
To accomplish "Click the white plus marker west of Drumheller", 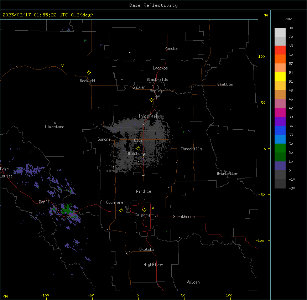I will coord(218,134).
